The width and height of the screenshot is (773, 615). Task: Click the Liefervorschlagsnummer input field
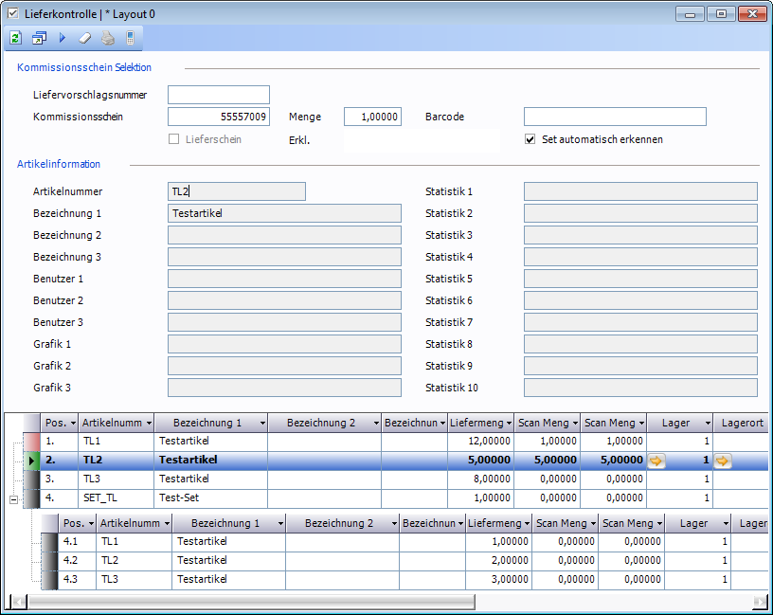click(x=218, y=95)
